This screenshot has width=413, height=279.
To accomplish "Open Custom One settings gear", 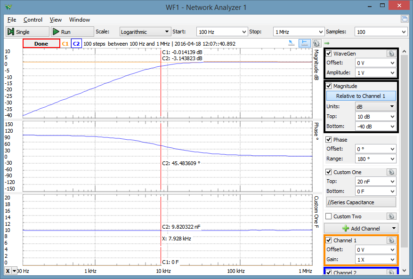I will pyautogui.click(x=391, y=172).
